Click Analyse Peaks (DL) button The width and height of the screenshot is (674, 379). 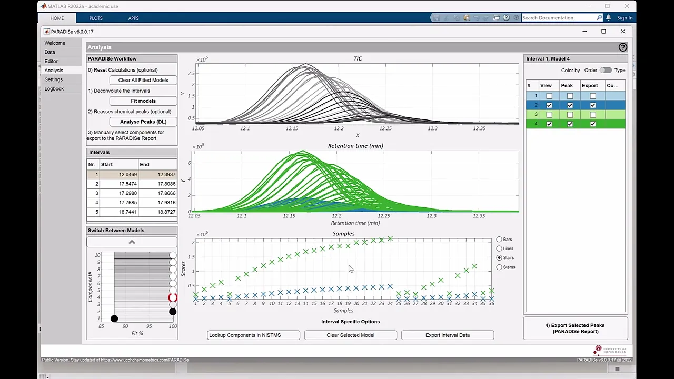click(x=143, y=122)
